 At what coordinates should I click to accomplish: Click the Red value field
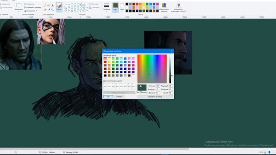tap(171, 86)
